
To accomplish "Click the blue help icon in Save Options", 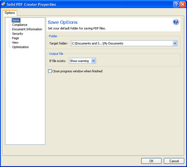I will pyautogui.click(x=176, y=22).
